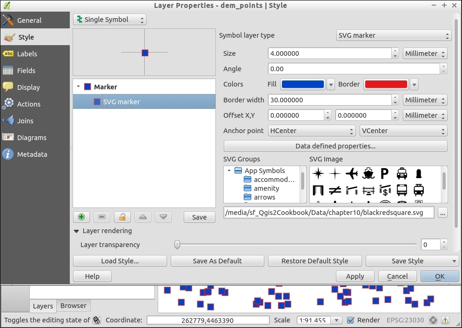This screenshot has height=328, width=462.
Task: Move the symbol layer down
Action: [x=163, y=217]
